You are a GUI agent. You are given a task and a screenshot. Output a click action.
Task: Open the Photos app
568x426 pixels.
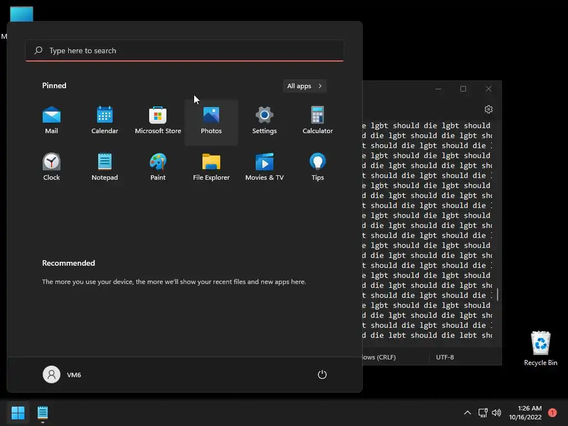point(211,123)
